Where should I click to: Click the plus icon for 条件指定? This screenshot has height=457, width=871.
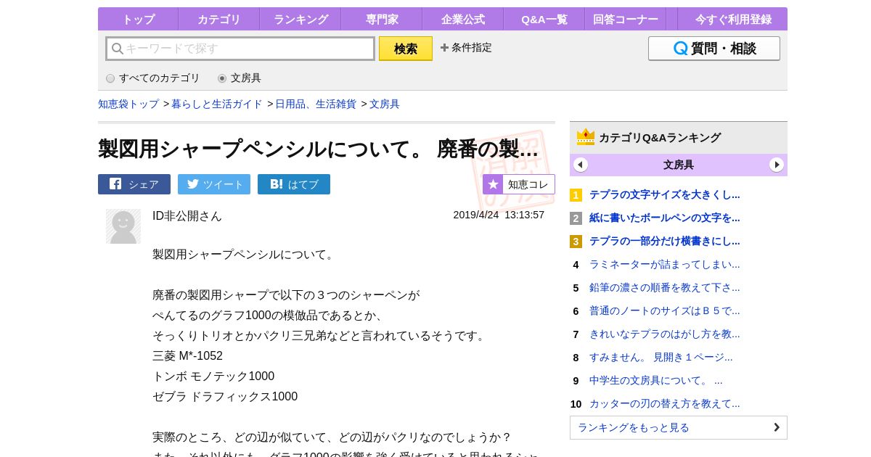point(444,48)
